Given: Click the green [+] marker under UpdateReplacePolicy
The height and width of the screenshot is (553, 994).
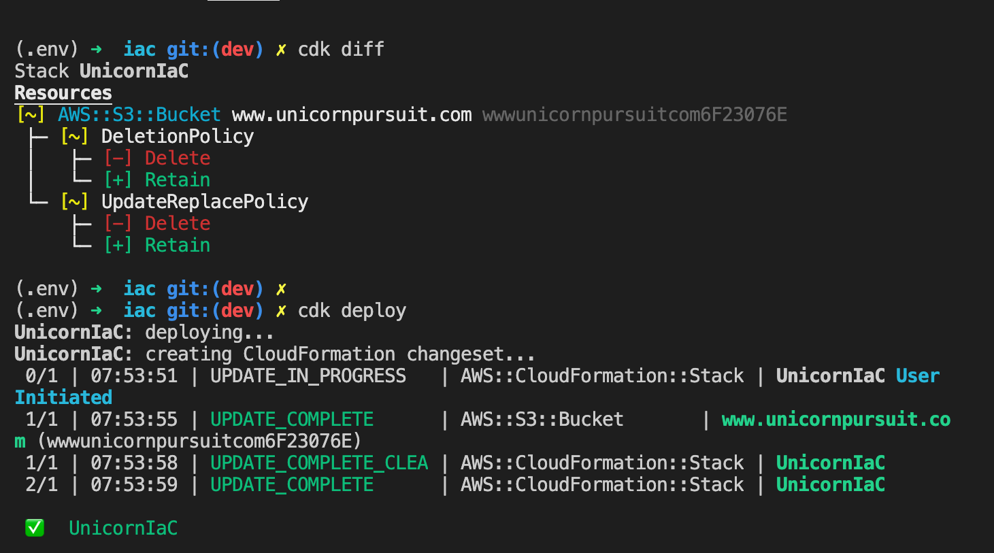Looking at the screenshot, I should (118, 246).
